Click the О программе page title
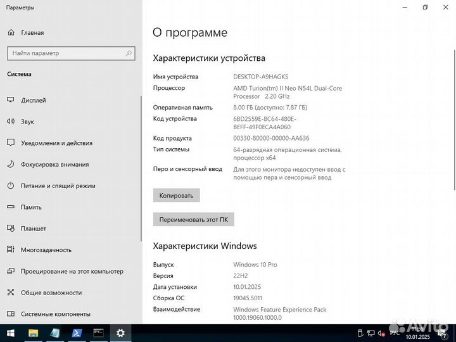The width and height of the screenshot is (456, 342). pos(190,32)
